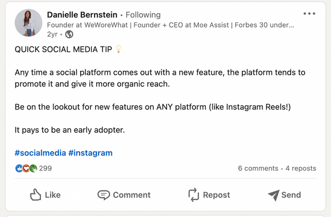Click the globe public visibility icon

tap(69, 34)
